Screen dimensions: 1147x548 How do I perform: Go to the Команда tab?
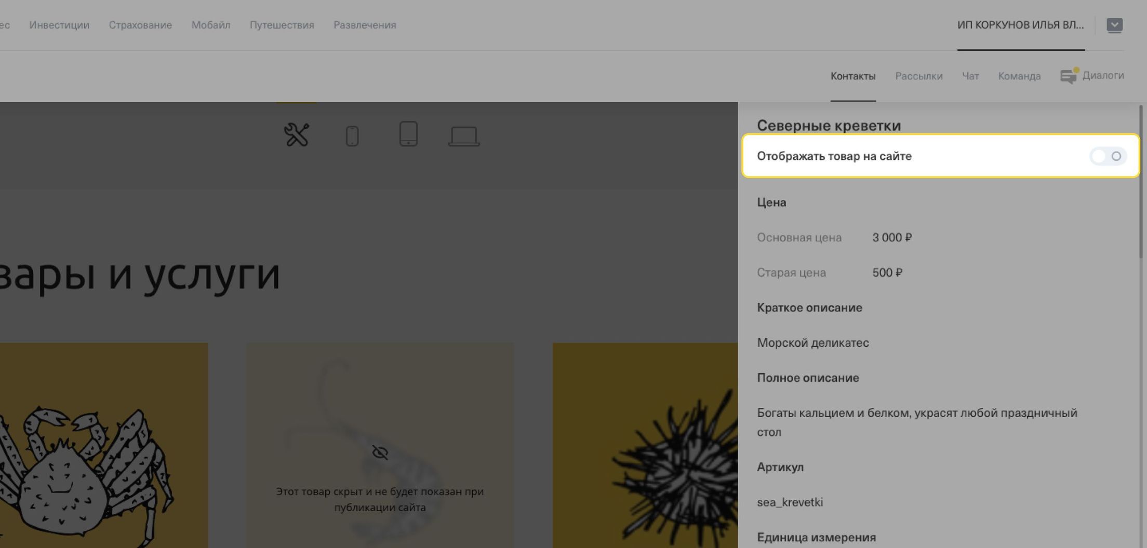(1019, 76)
